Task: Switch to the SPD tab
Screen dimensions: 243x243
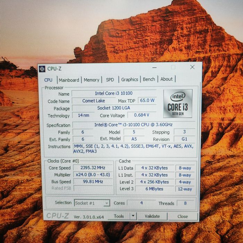Action: 110,79
